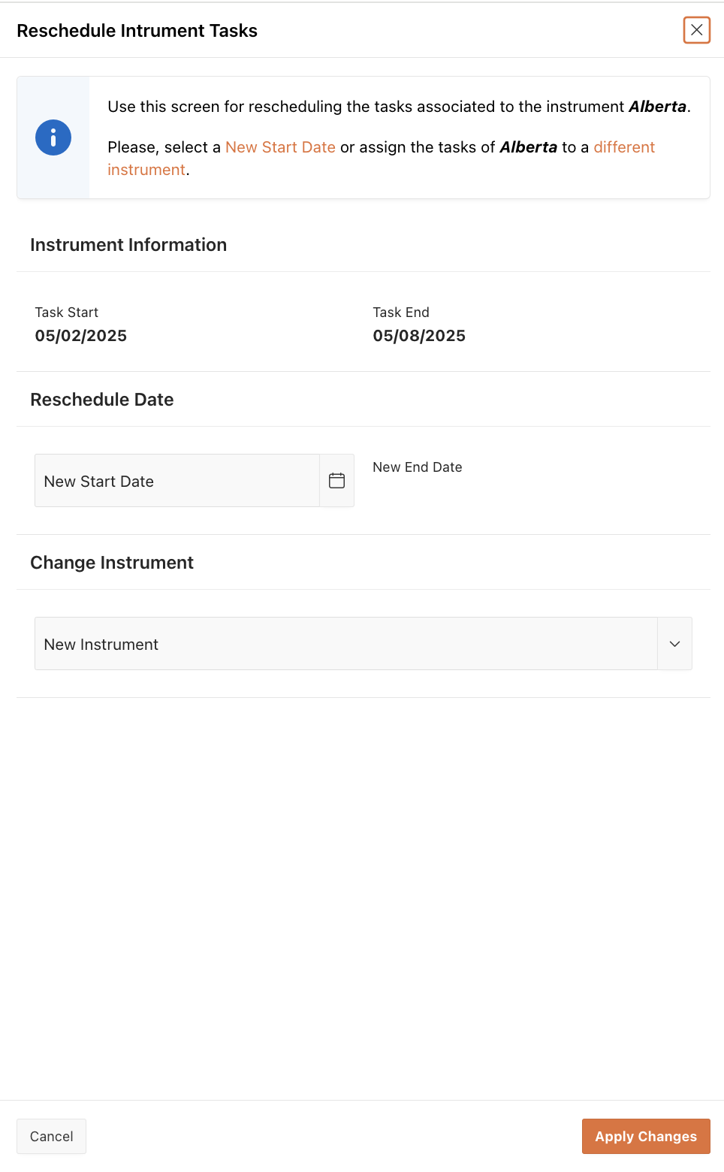
Task: Click the New End Date label
Action: pos(418,467)
